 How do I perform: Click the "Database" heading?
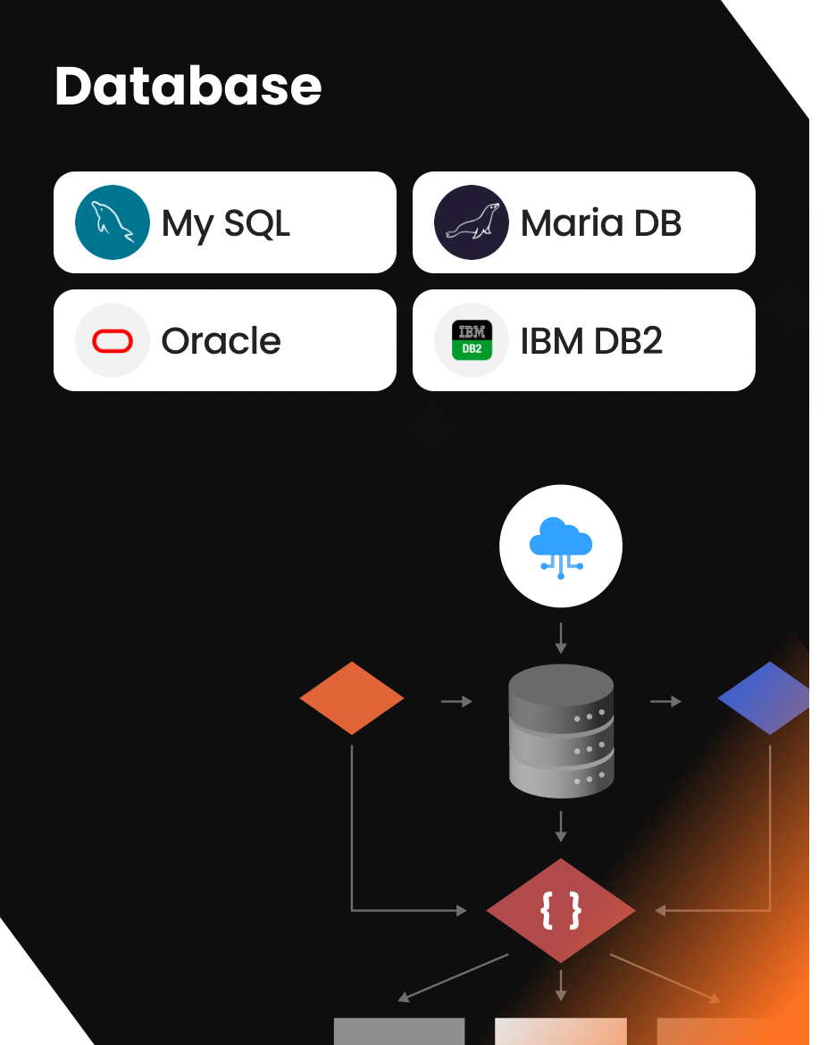tap(188, 86)
